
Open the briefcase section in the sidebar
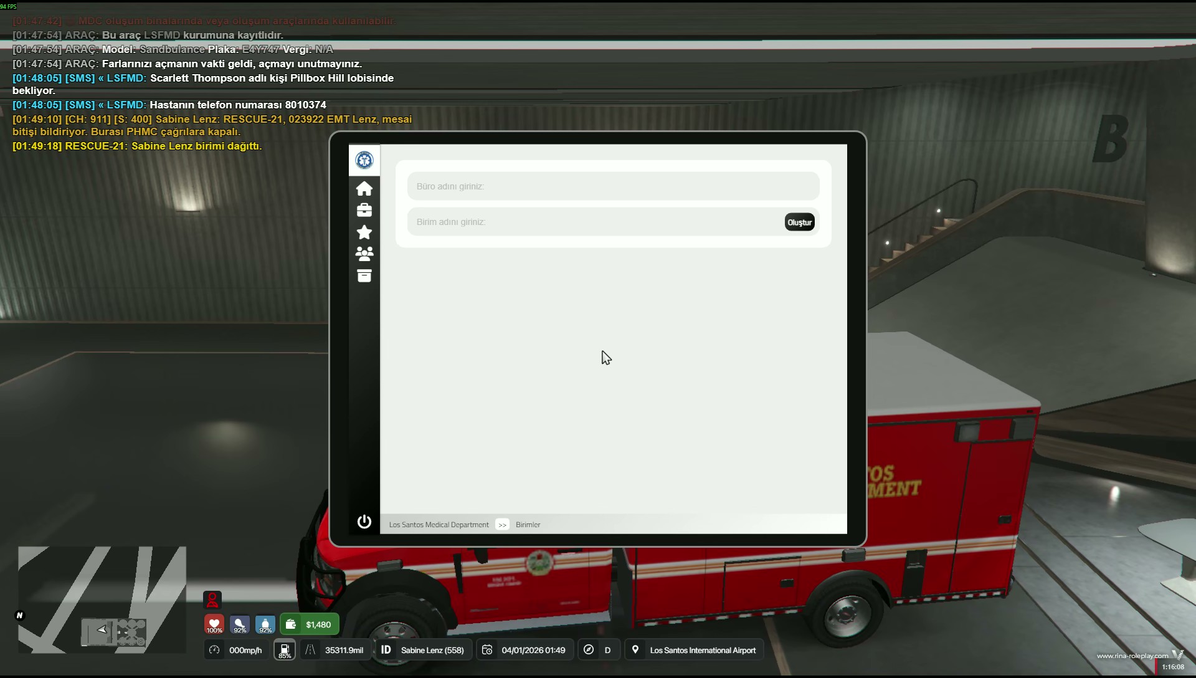[364, 210]
